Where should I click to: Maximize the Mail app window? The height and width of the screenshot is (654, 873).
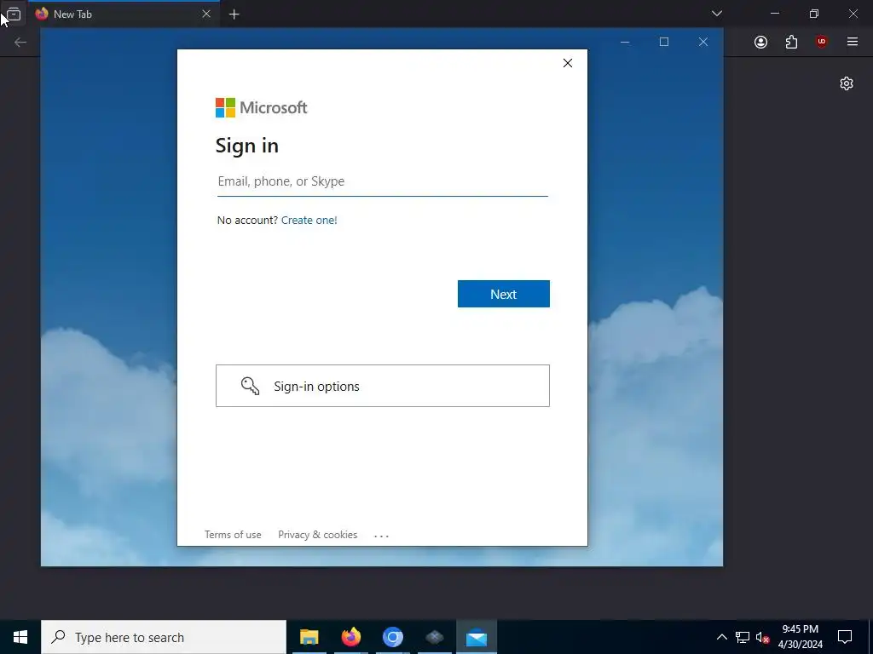tap(664, 42)
